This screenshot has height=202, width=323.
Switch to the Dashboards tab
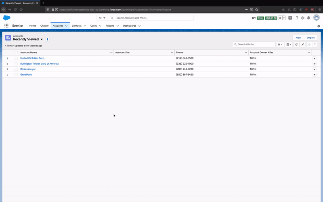pos(130,26)
